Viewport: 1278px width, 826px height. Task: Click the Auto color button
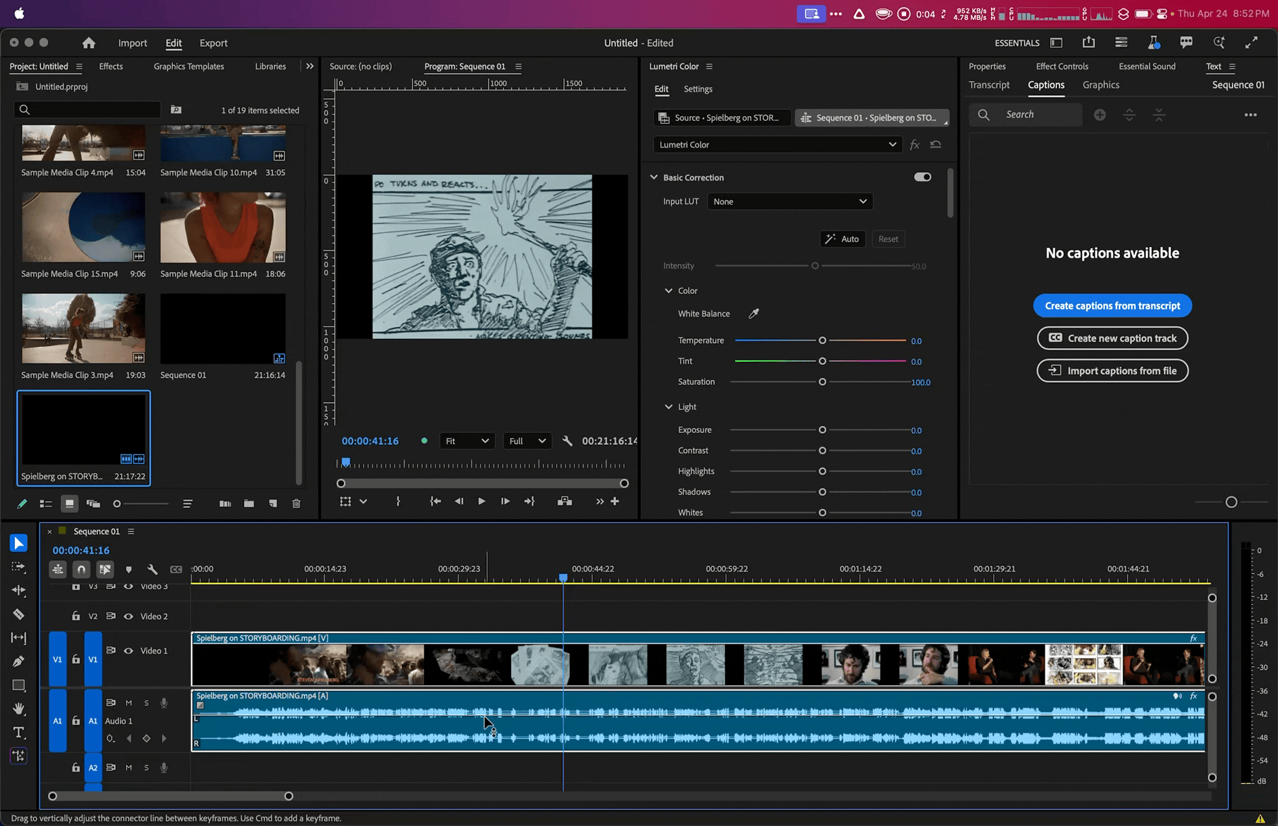(x=842, y=239)
